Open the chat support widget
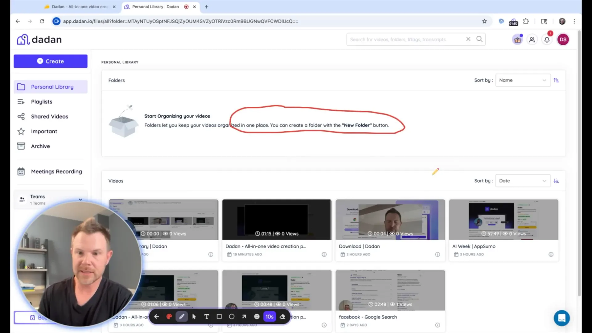Viewport: 592px width, 333px height. coord(561,318)
